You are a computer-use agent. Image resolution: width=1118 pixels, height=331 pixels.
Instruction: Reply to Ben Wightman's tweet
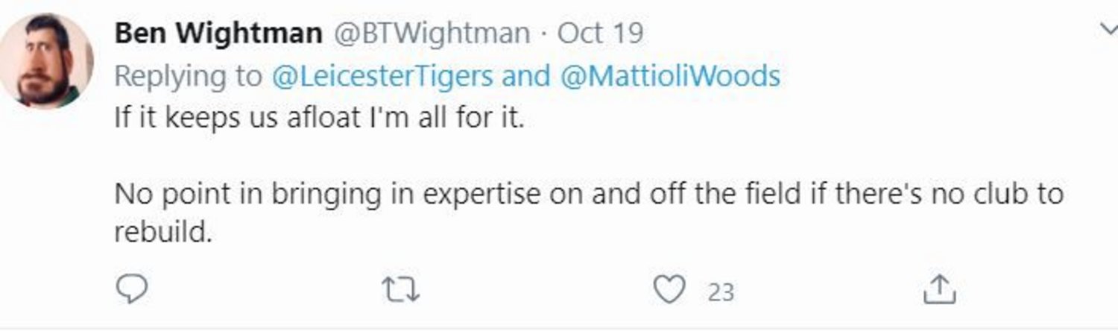[x=133, y=289]
